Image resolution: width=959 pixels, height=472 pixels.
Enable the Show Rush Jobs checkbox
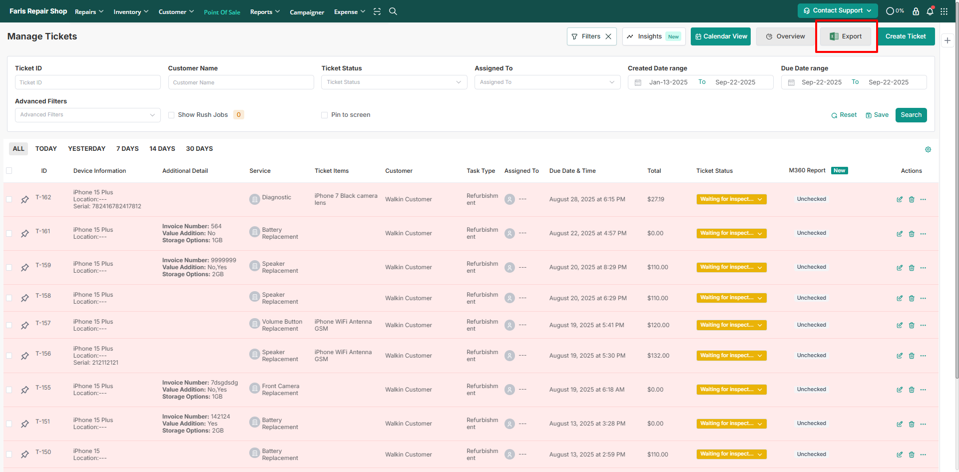(x=171, y=115)
